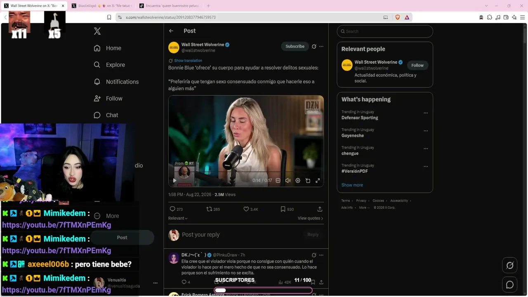Expand the More footer links dropdown
Viewport: 528px width, 297px height.
tap(363, 207)
